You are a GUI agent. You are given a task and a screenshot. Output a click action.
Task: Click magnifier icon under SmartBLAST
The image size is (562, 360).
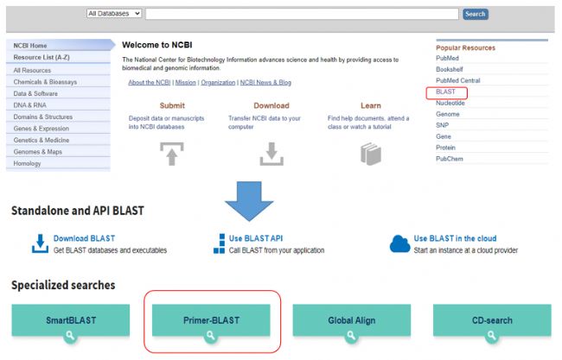pyautogui.click(x=70, y=336)
